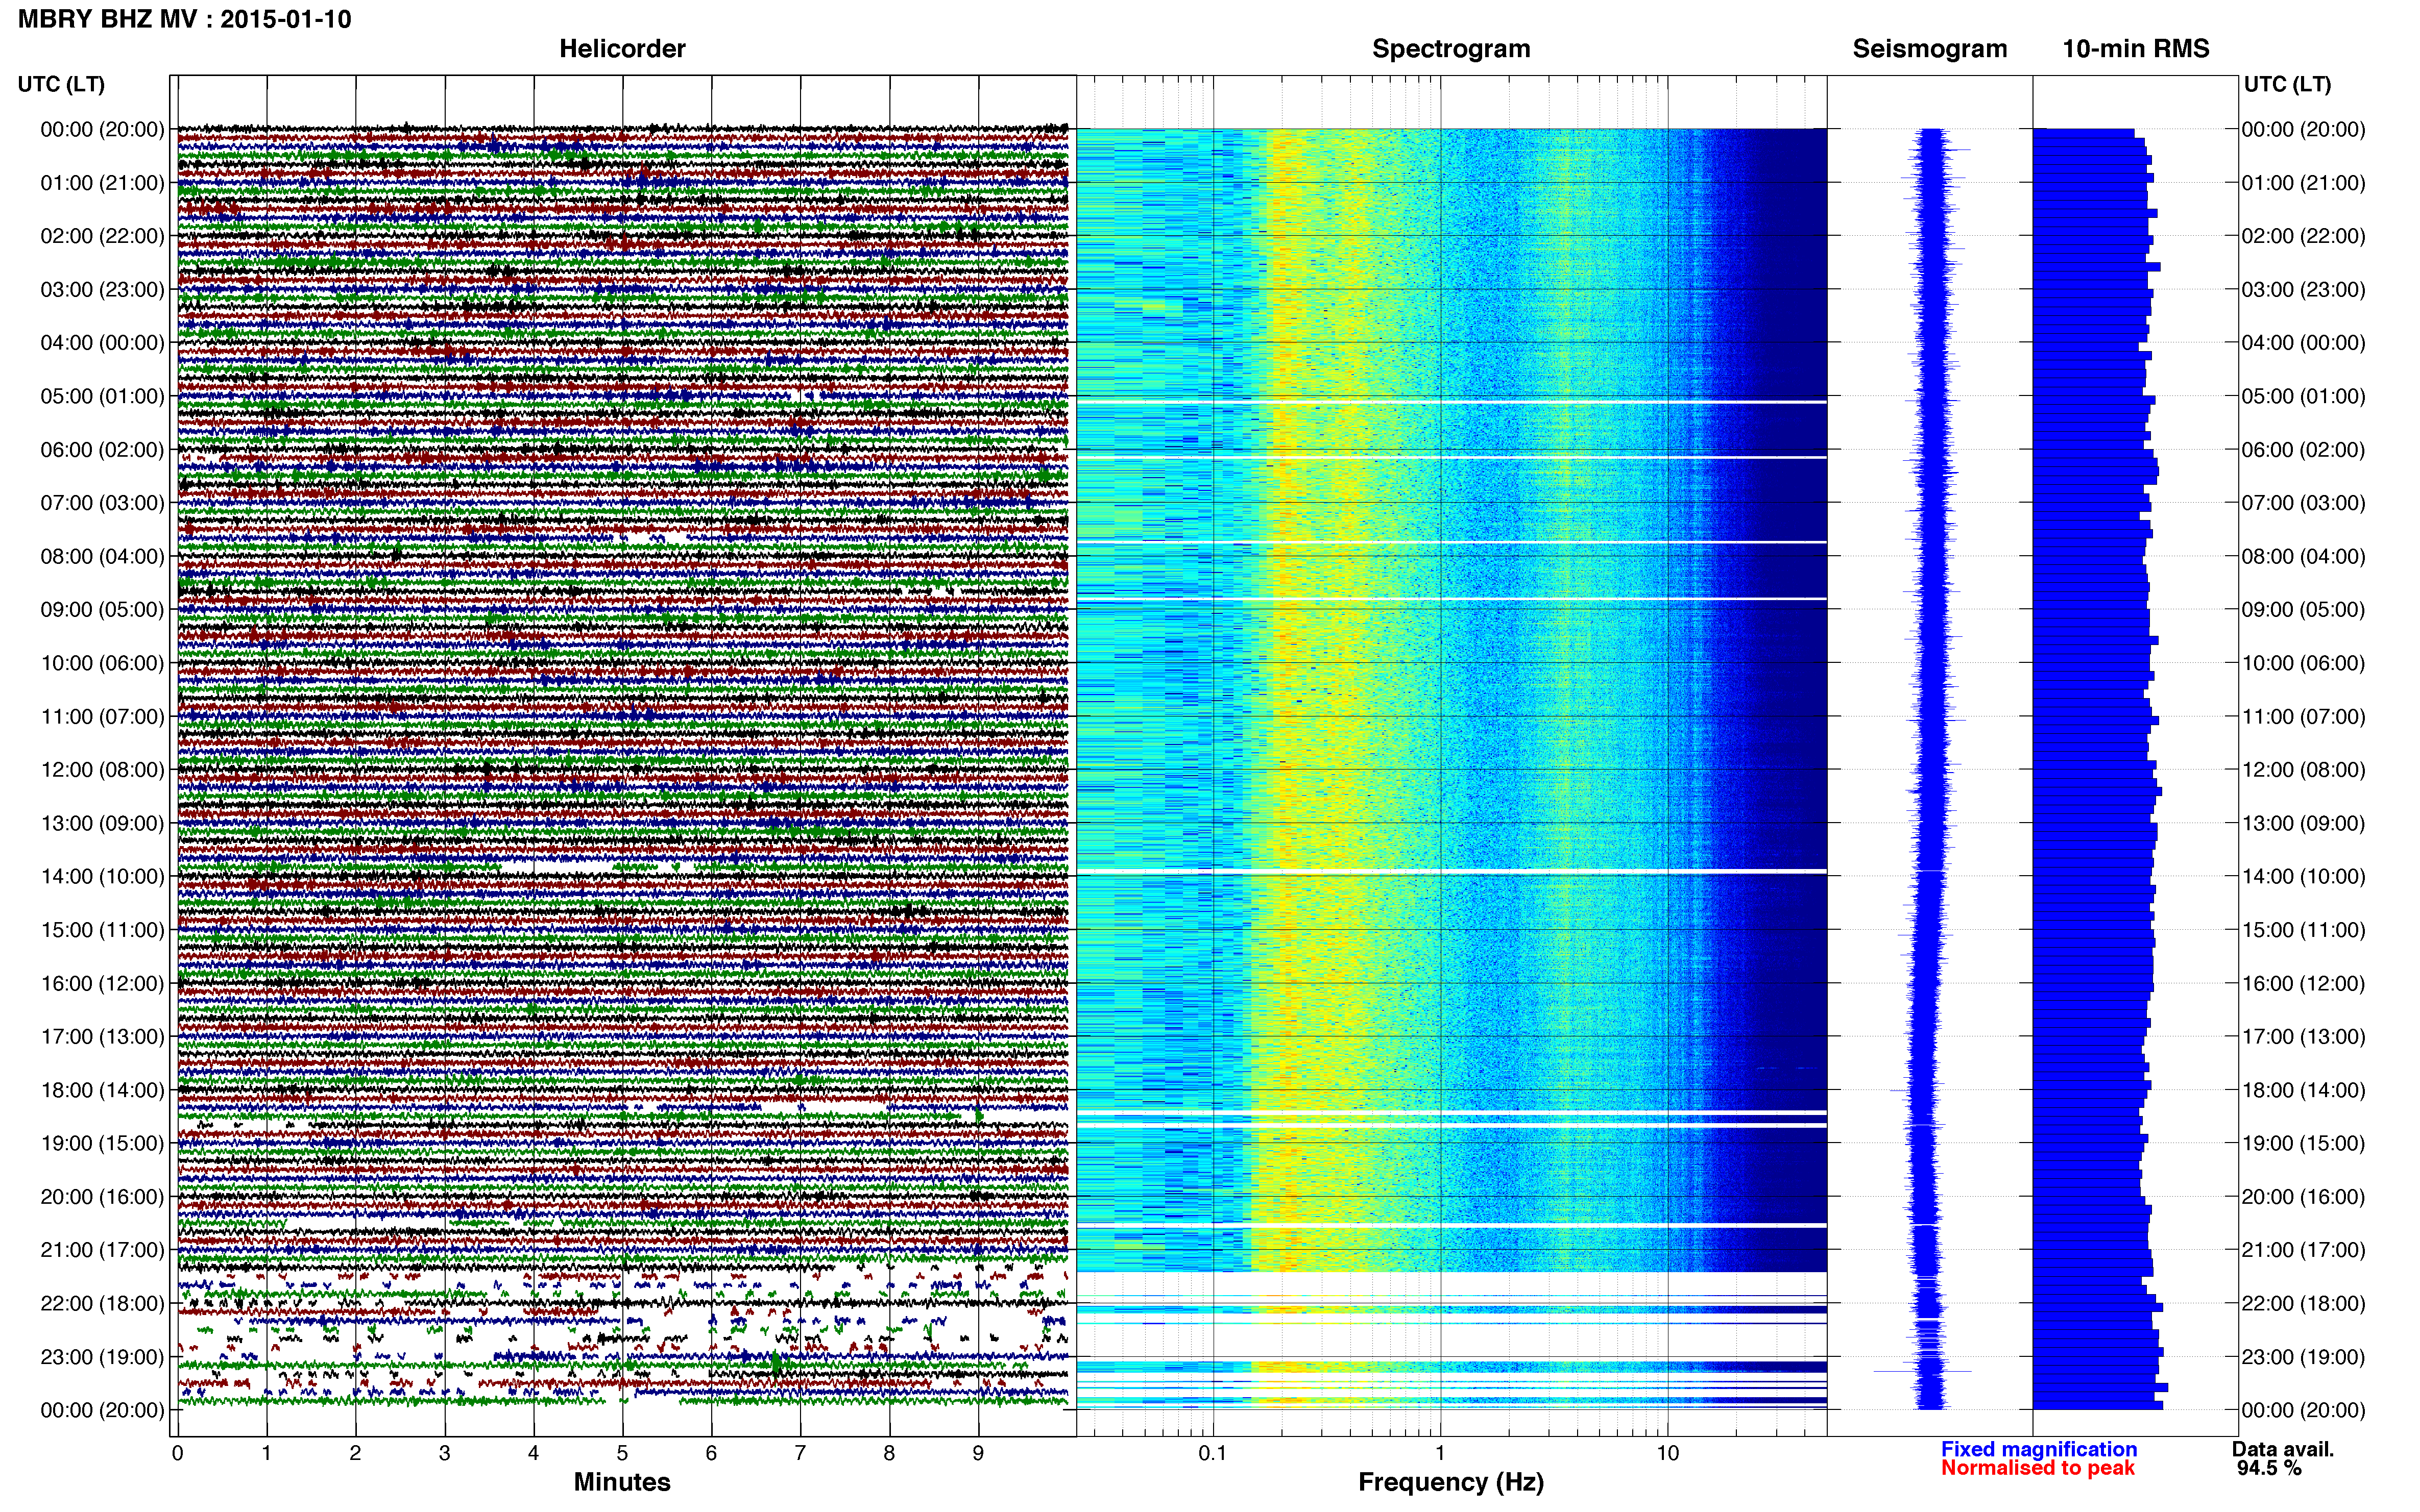The height and width of the screenshot is (1512, 2420).
Task: Click the '0.1' frequency tick label
Action: tap(1213, 1453)
